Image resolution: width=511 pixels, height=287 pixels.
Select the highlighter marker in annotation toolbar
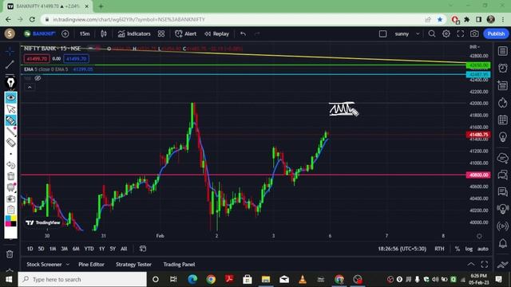pos(10,120)
